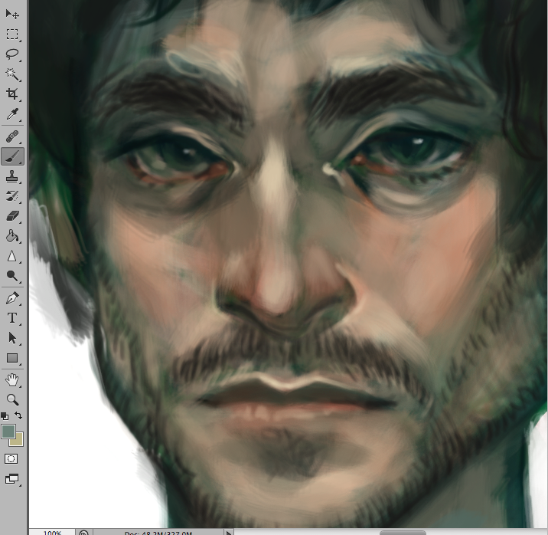
Task: Select the Eyedropper tool
Action: (x=12, y=114)
